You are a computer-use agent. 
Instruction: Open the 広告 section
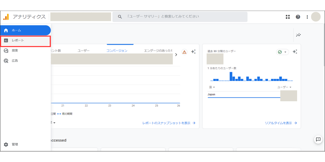(25, 61)
